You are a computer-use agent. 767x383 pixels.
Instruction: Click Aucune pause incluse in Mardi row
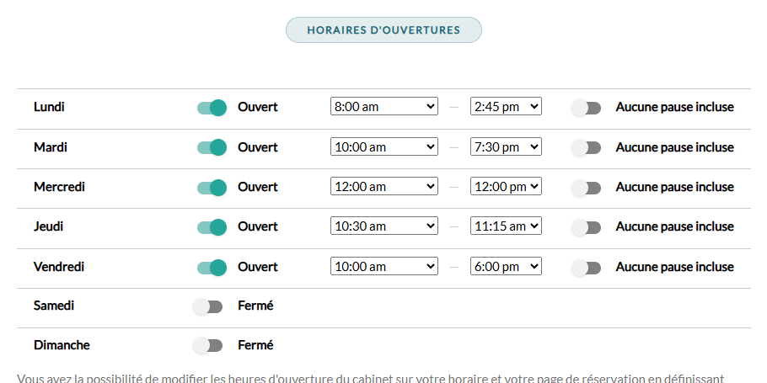pos(674,147)
